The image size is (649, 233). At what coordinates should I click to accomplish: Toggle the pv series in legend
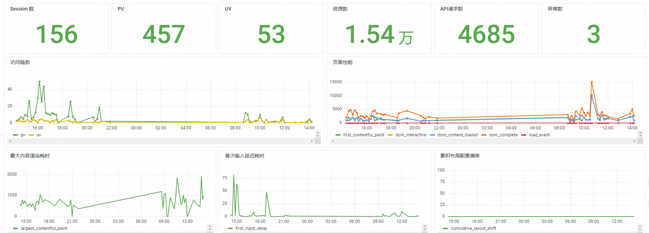(23, 135)
